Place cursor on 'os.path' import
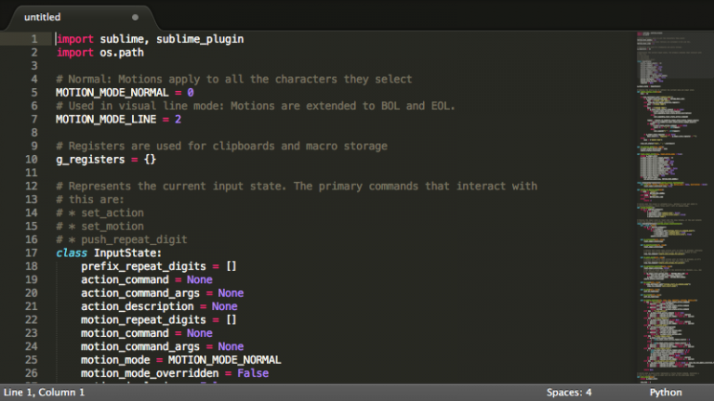This screenshot has height=401, width=714. click(x=122, y=53)
